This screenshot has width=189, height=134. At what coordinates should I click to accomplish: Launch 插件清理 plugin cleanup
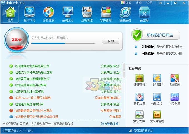[x=157, y=80]
